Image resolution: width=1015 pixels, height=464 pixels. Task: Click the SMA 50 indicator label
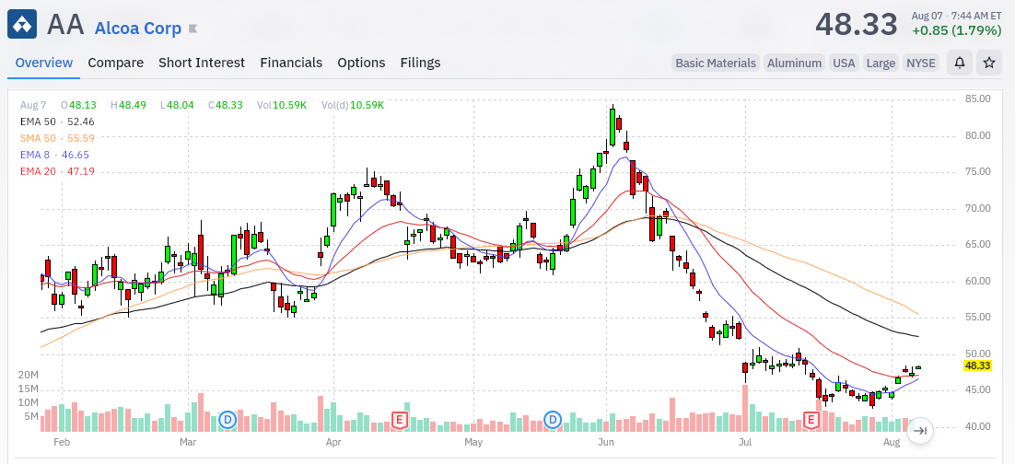[58, 138]
